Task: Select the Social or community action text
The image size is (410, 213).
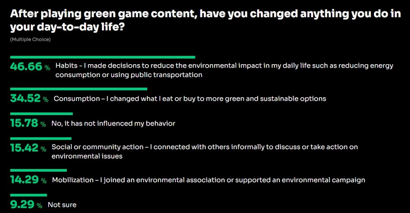Action: [x=205, y=151]
